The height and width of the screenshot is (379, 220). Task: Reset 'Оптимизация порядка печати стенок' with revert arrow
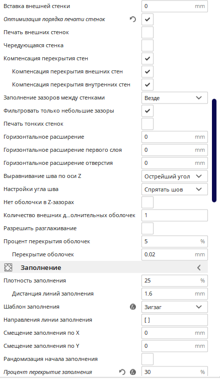point(133,19)
